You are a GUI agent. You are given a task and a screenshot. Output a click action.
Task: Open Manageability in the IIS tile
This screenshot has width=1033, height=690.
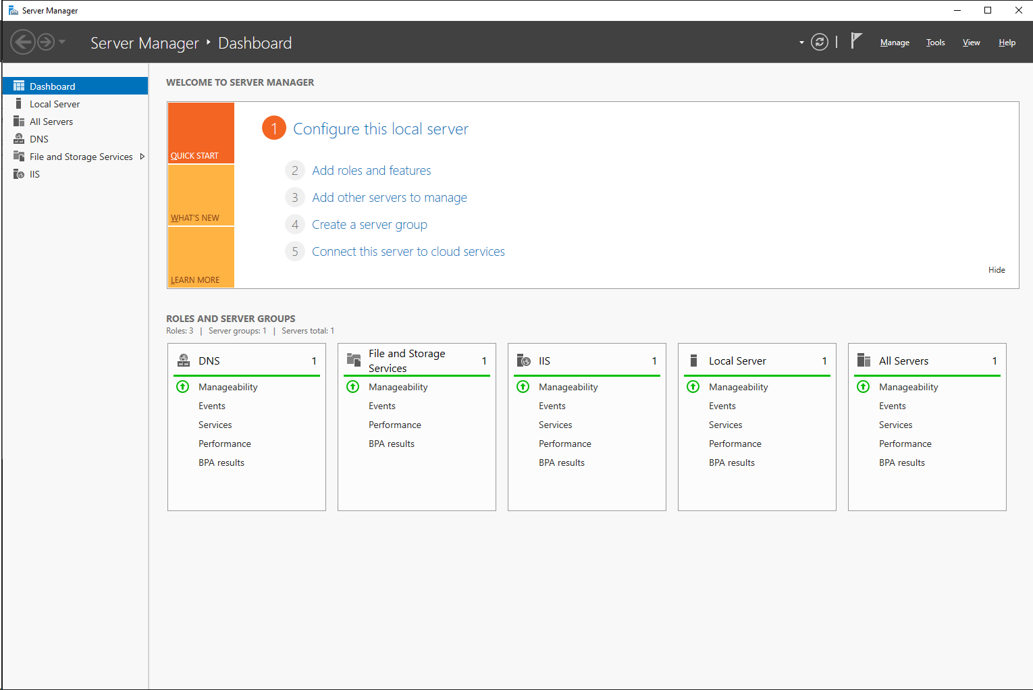pos(568,387)
